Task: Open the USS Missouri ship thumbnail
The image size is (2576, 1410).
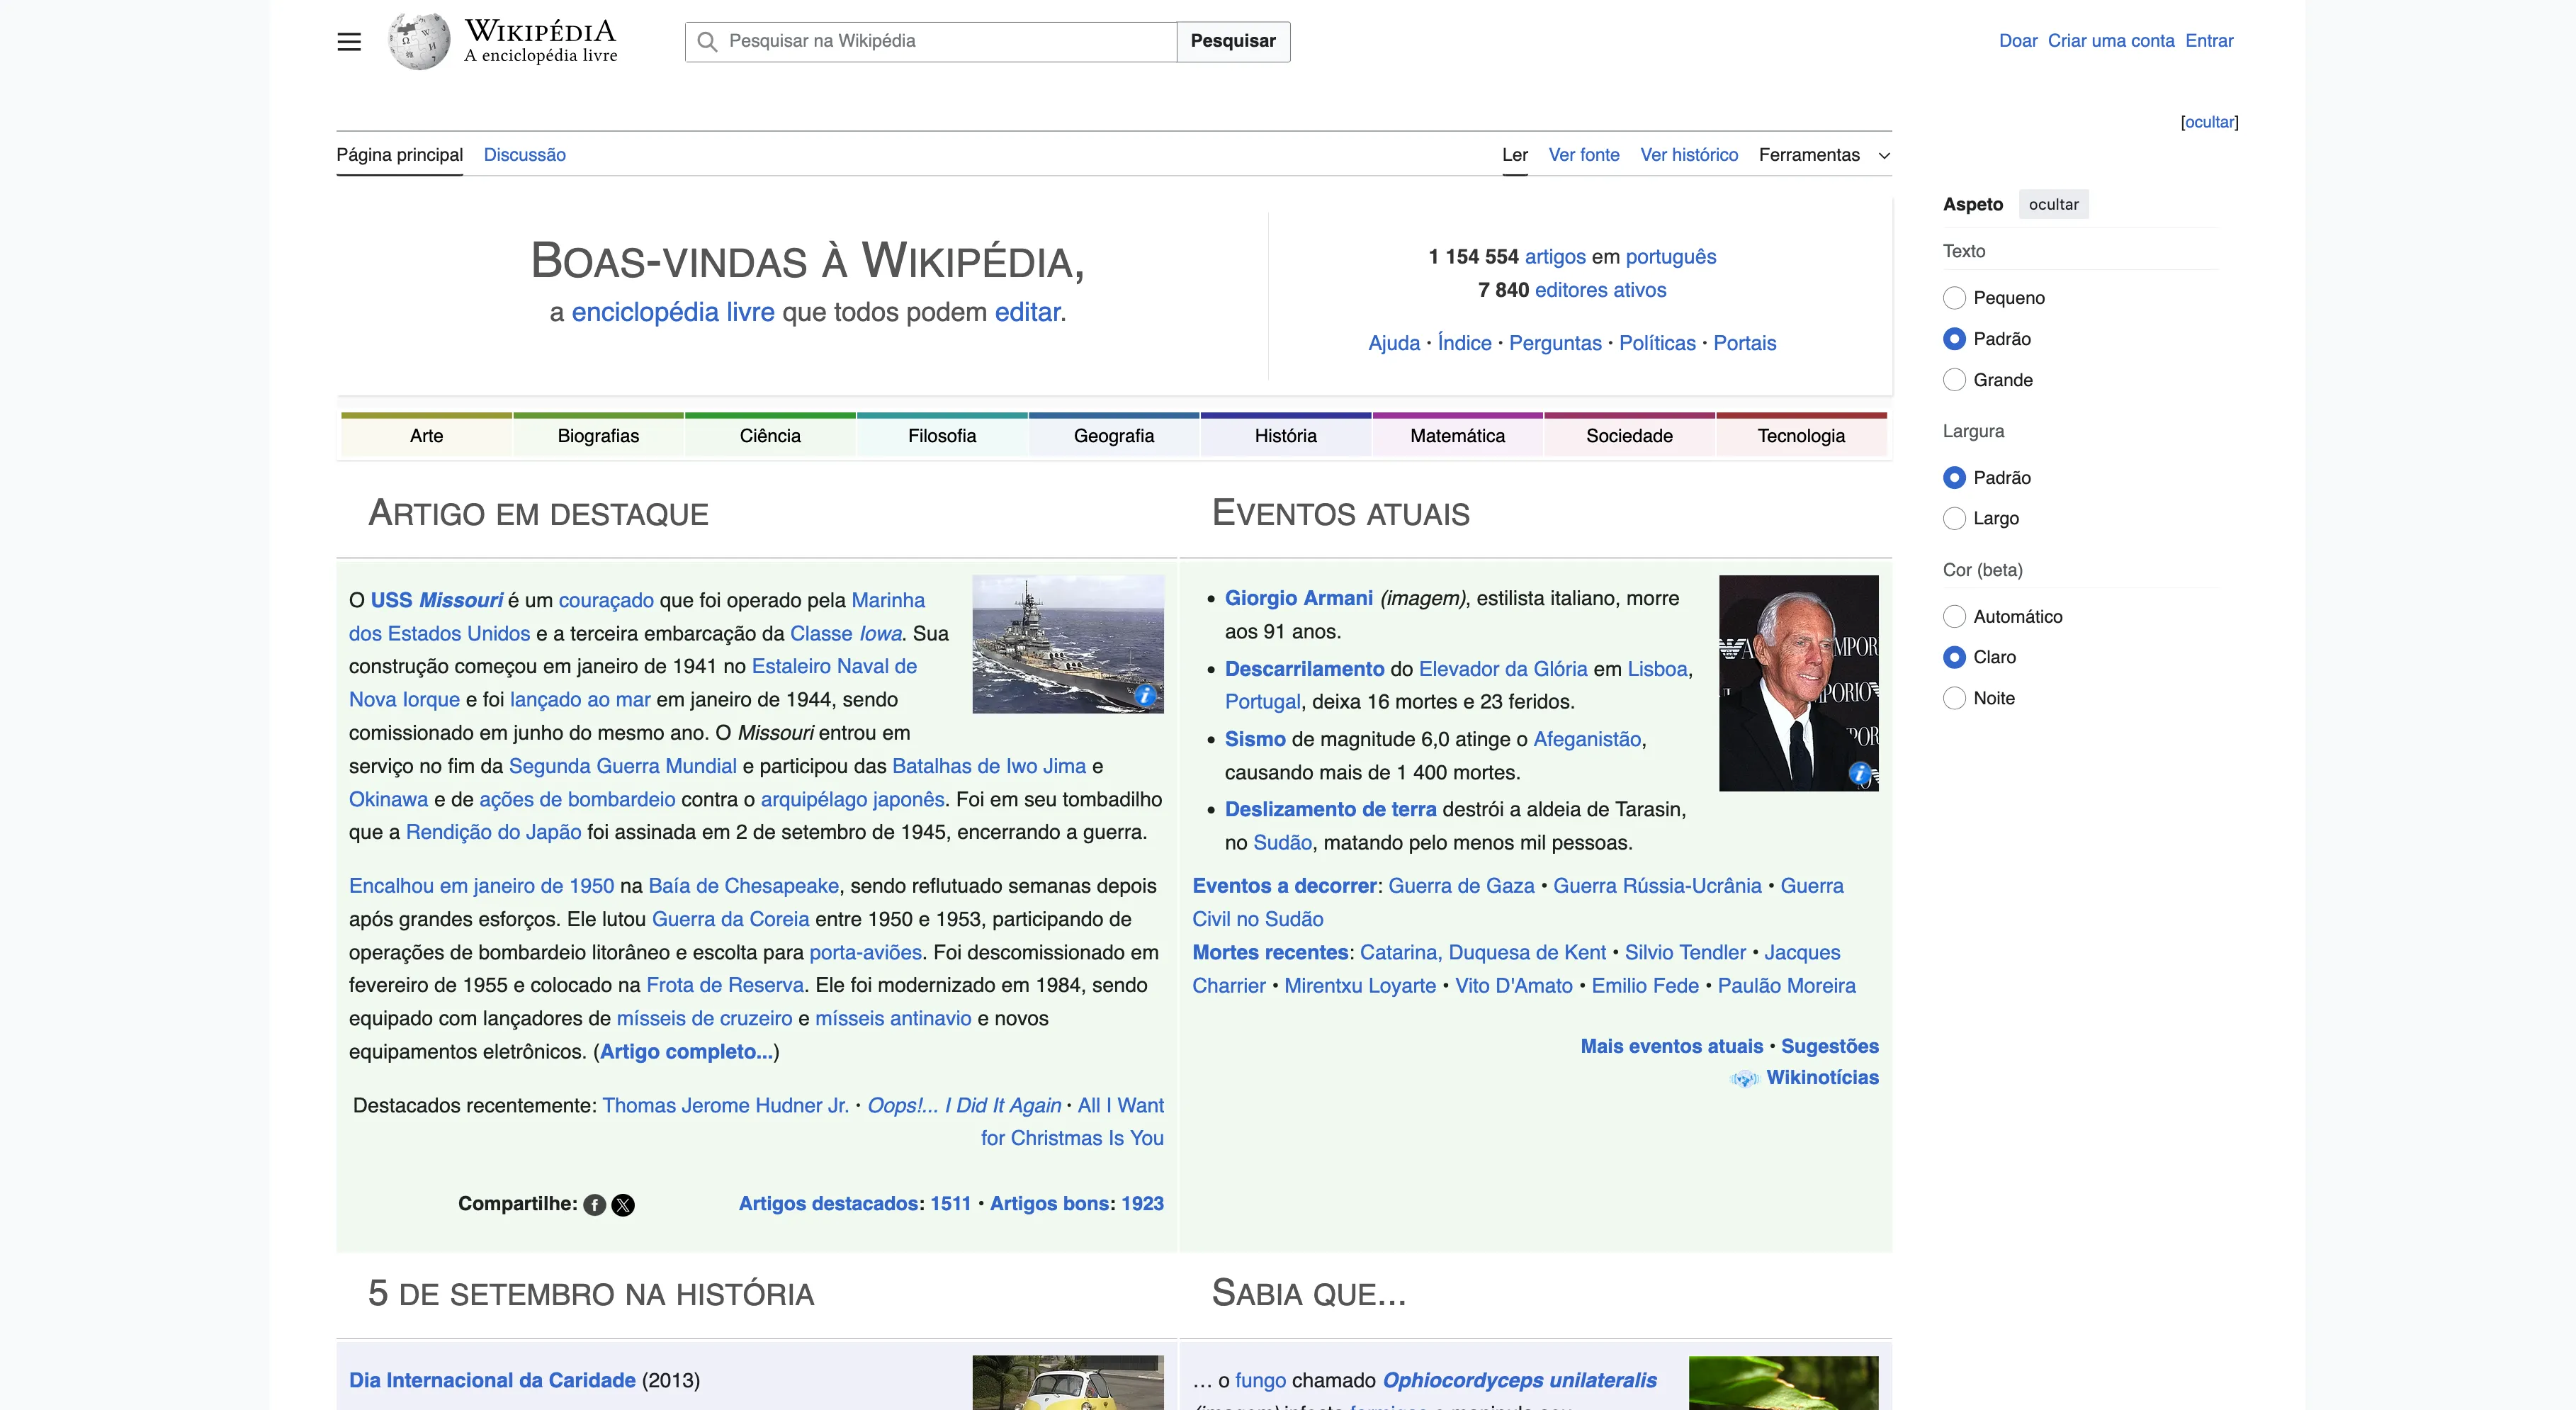Action: 1068,644
